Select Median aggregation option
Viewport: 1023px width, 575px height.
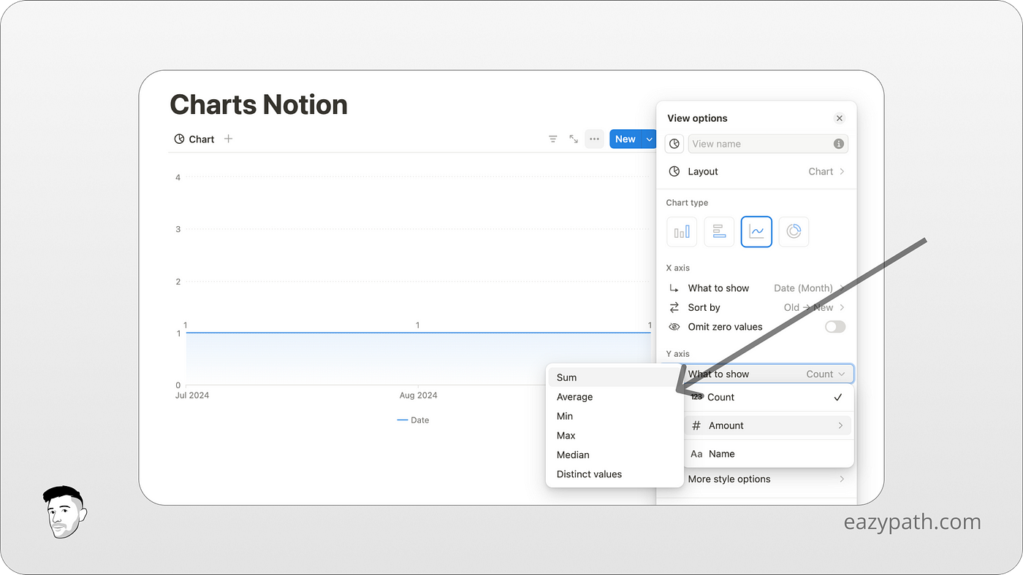pos(613,455)
